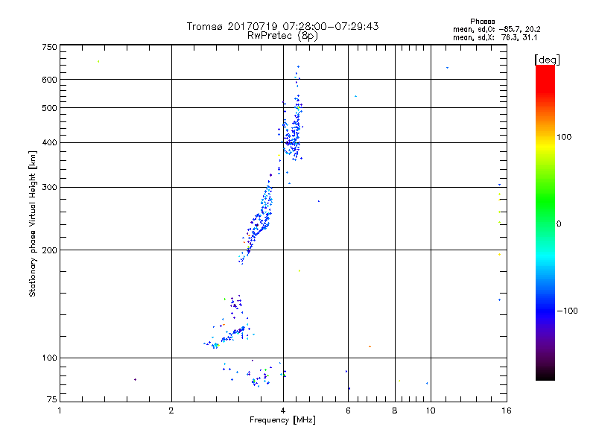
Task: Click the 'Stationary phase Virtual Height [km]' axis label
Action: point(33,224)
